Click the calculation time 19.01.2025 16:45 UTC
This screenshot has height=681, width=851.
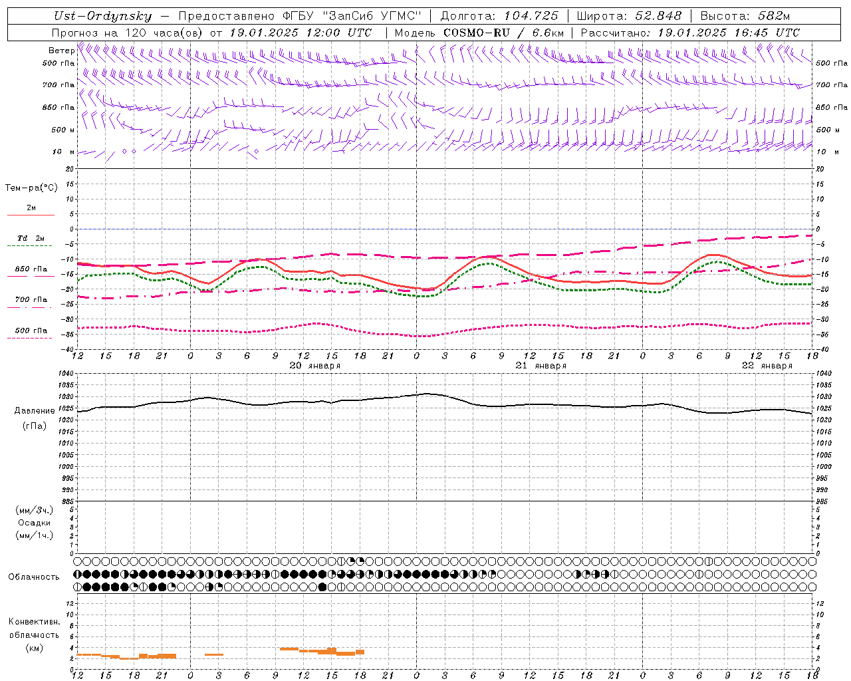click(x=729, y=33)
